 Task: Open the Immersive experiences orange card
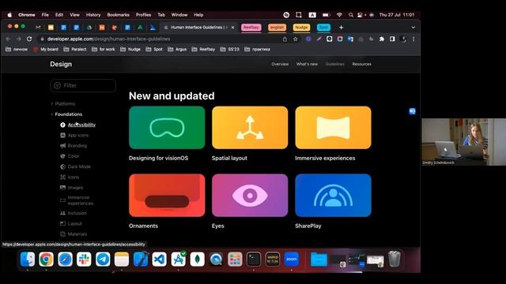[x=333, y=128]
